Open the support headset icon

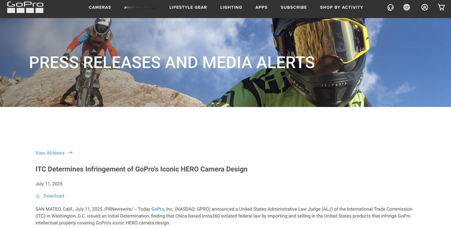[x=390, y=7]
